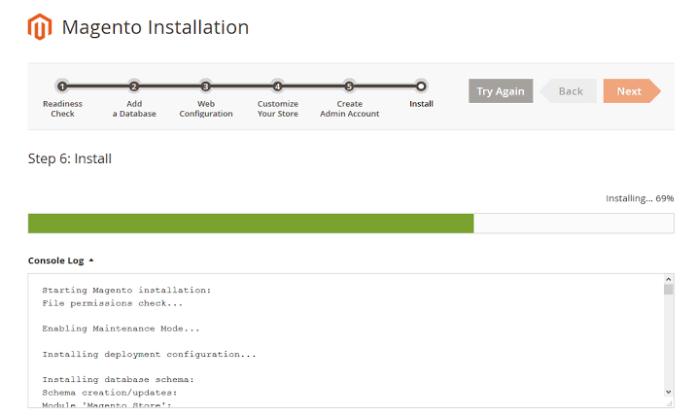Select step 3 Web Configuration circle

point(205,87)
